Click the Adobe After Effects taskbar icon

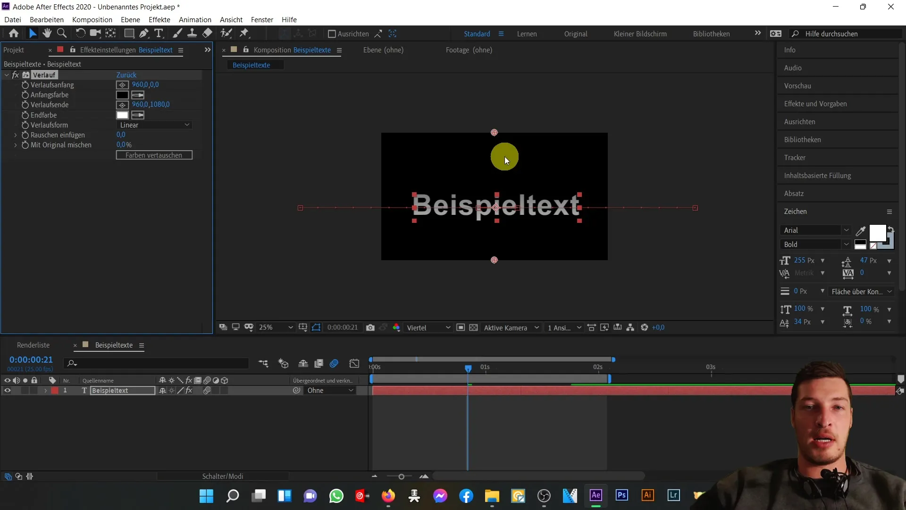coord(596,496)
